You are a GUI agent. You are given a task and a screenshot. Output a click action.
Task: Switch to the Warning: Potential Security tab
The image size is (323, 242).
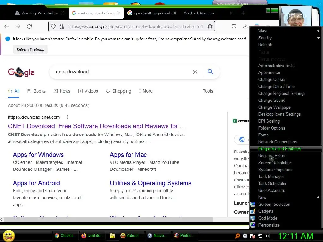(39, 13)
